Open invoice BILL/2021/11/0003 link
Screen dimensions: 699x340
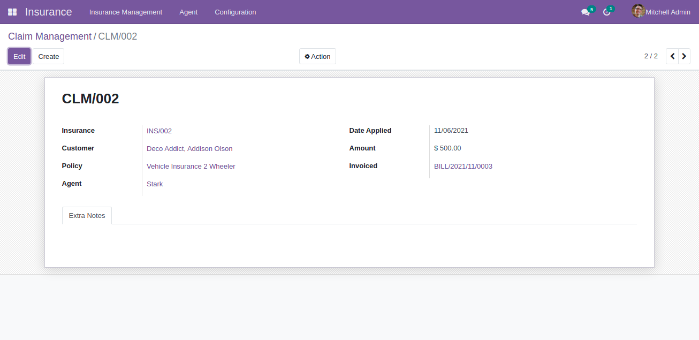(x=463, y=166)
